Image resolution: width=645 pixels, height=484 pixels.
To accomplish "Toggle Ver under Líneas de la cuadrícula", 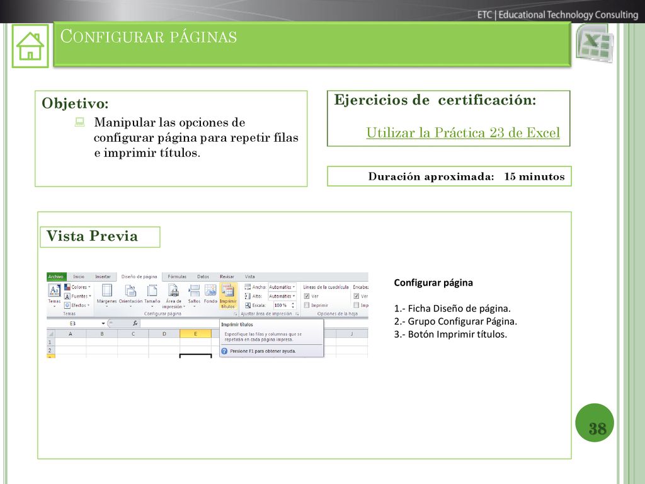I will [x=307, y=296].
